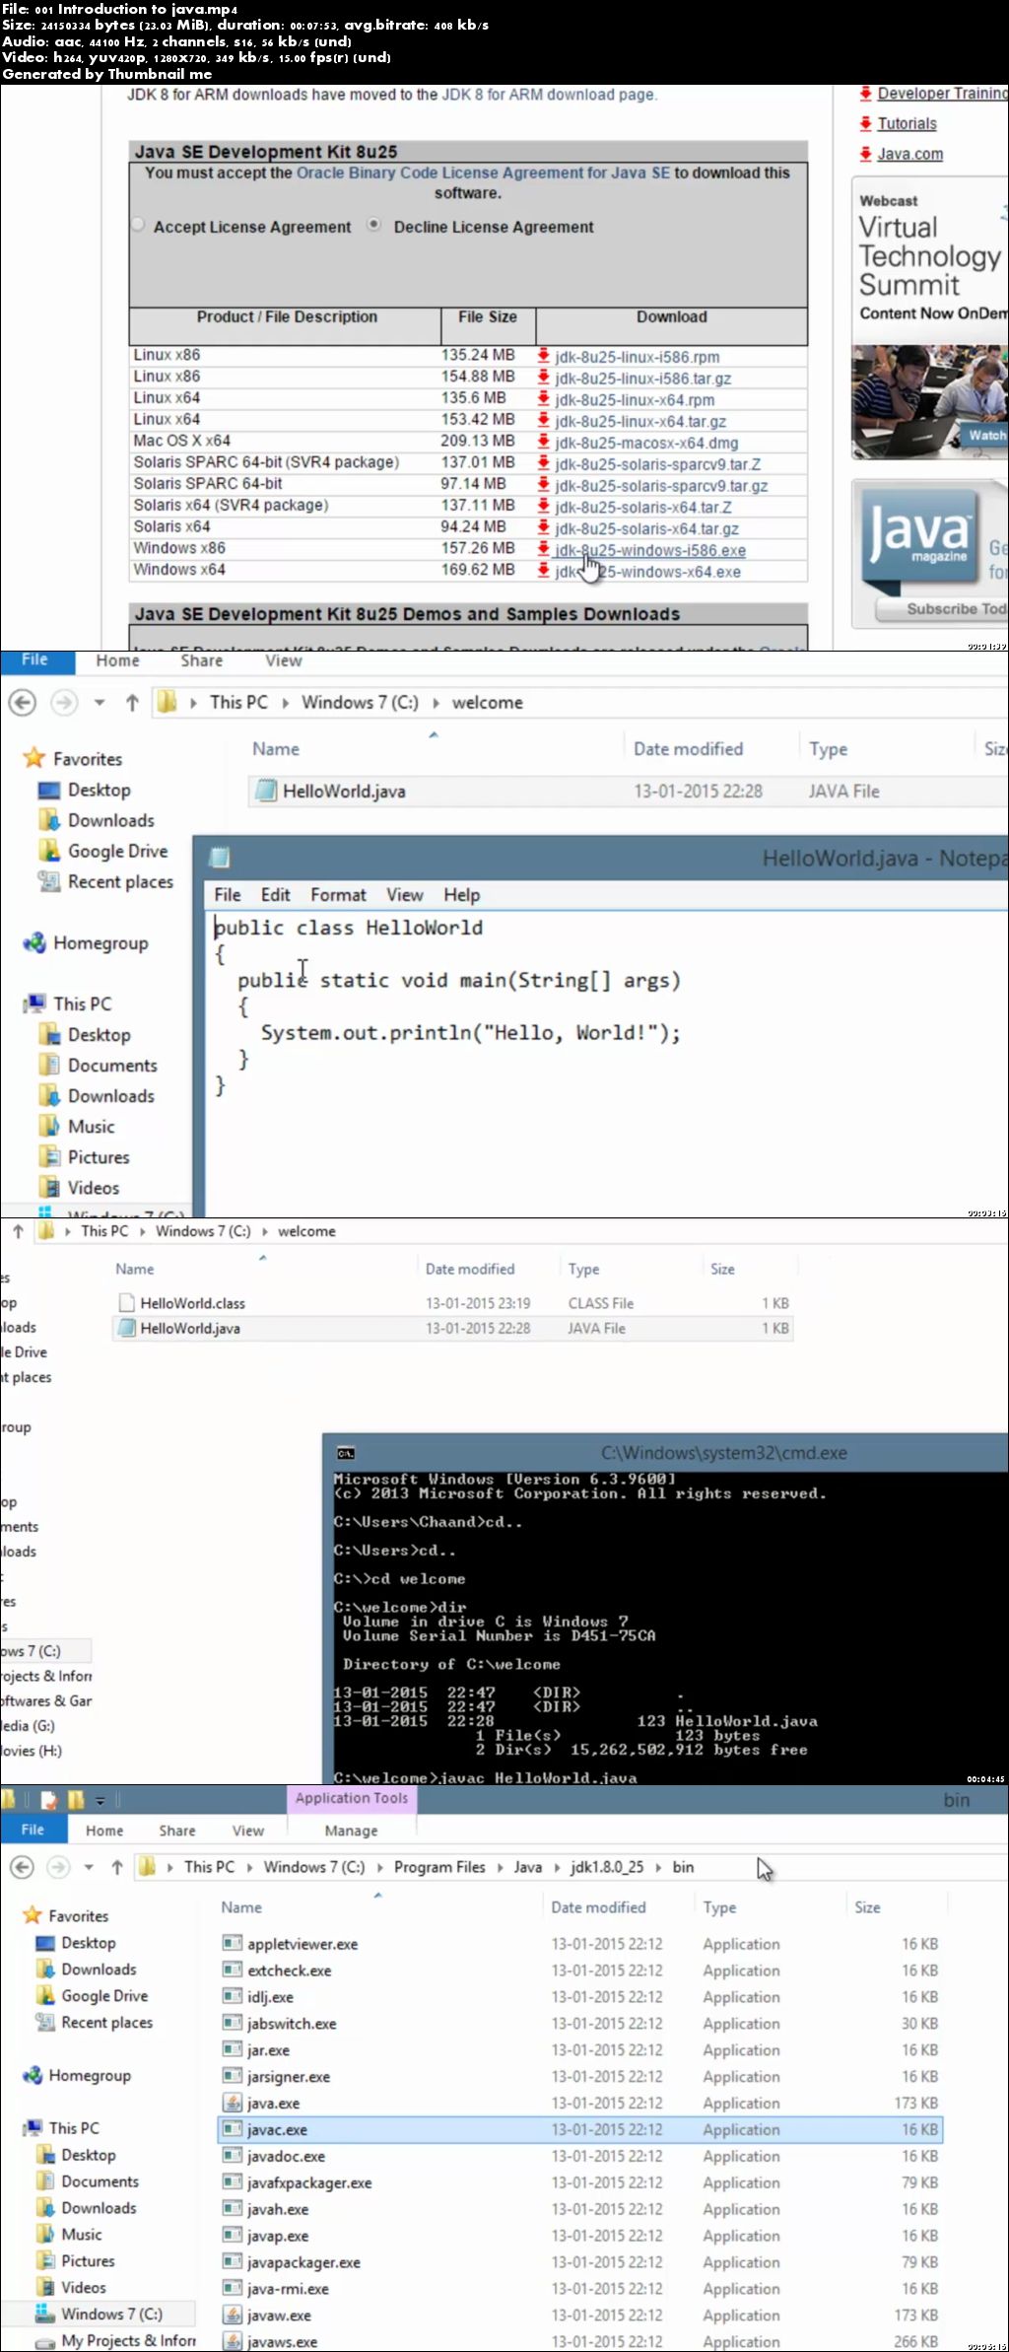Click Homegroup icon in the bin folder window
1009x2352 pixels.
[x=33, y=2075]
